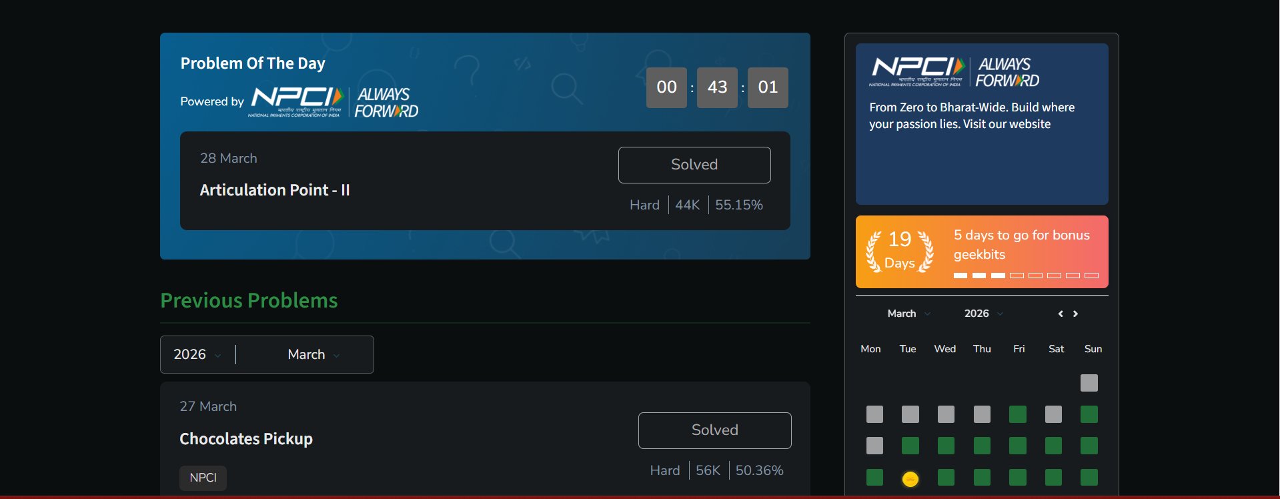
Task: Click Solved button for Chocolates Pickup
Action: coord(714,430)
